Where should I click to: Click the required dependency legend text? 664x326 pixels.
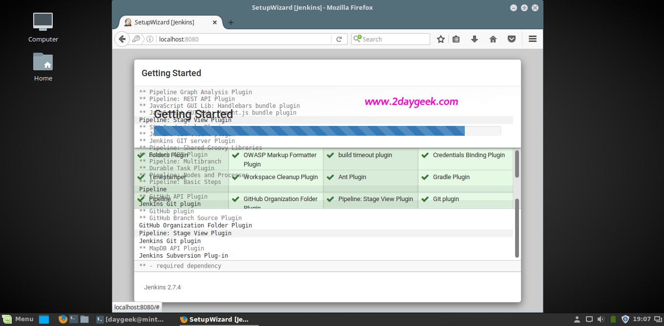180,266
